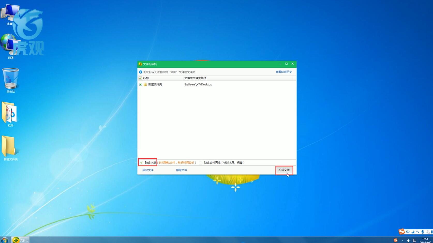The image size is (433, 243).
Task: Open the Windows Start button
Action: [4, 240]
